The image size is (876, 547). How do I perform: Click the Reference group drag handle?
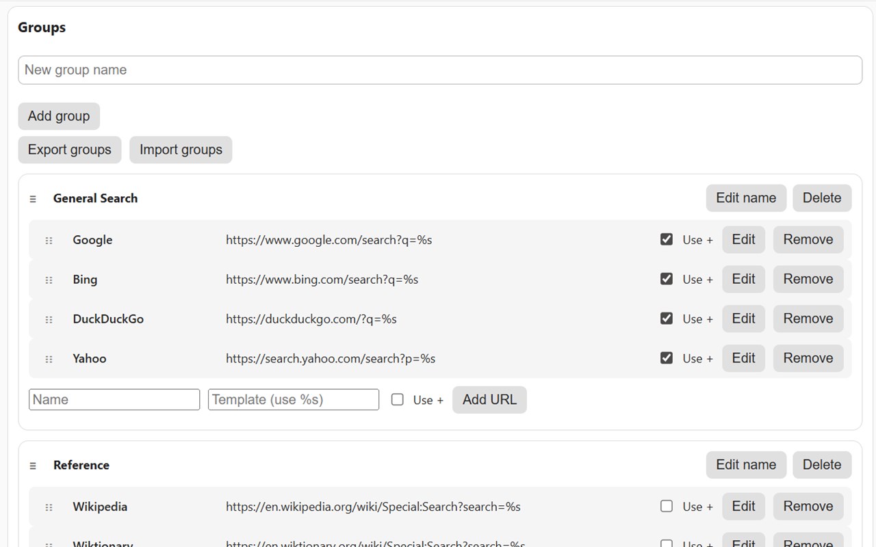(x=33, y=466)
